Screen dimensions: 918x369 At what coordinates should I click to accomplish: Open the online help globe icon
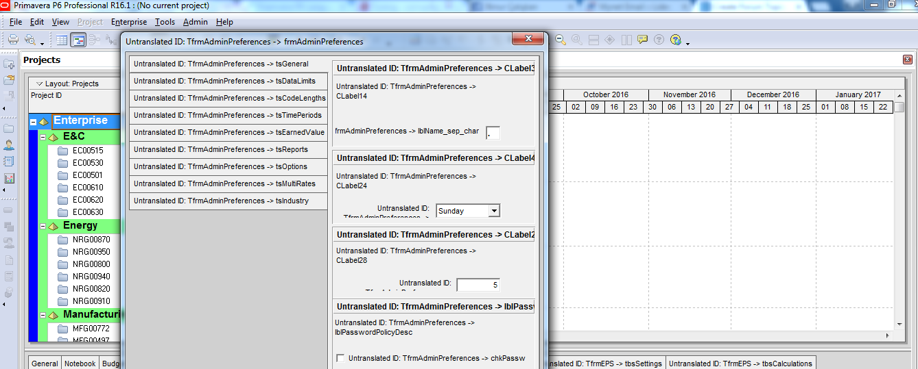tap(676, 40)
